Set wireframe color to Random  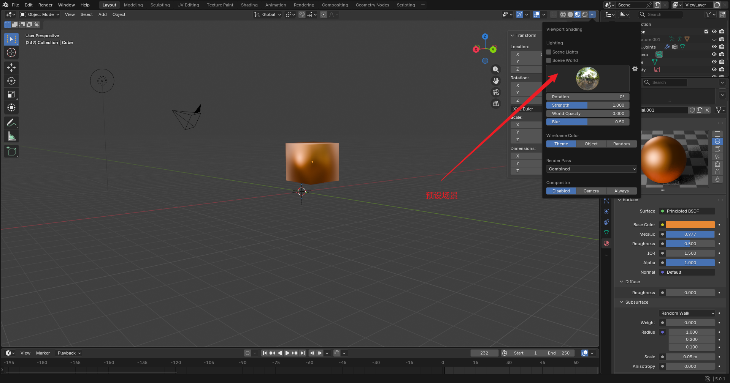[622, 144]
